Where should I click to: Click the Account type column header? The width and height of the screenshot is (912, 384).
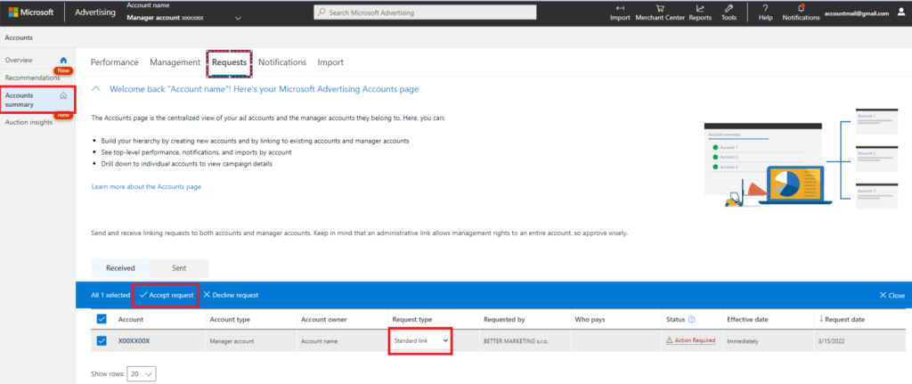coord(230,320)
